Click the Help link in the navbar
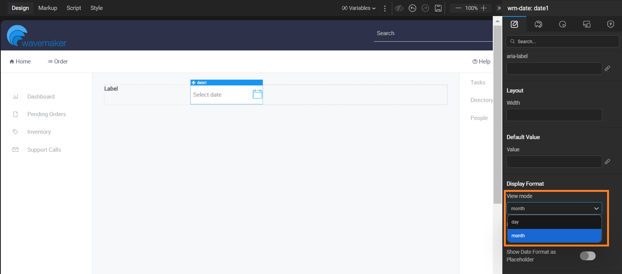 [x=481, y=62]
